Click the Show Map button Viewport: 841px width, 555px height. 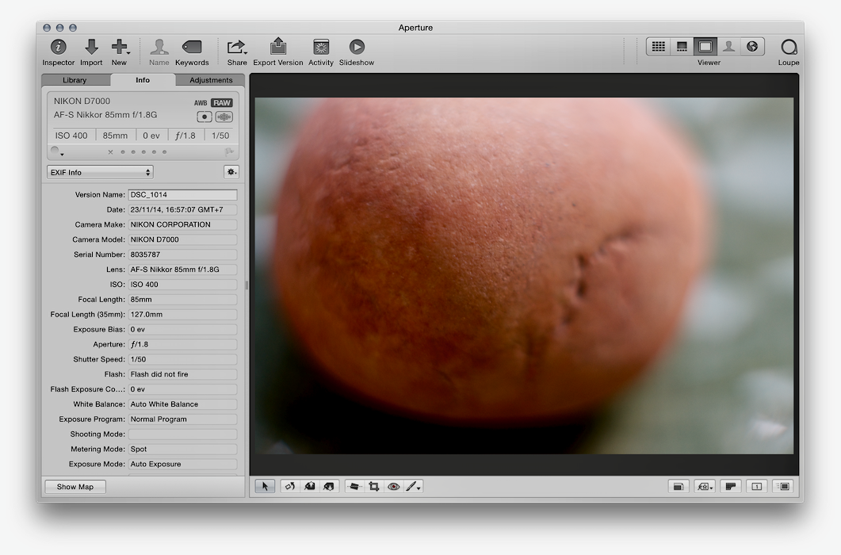tap(75, 487)
